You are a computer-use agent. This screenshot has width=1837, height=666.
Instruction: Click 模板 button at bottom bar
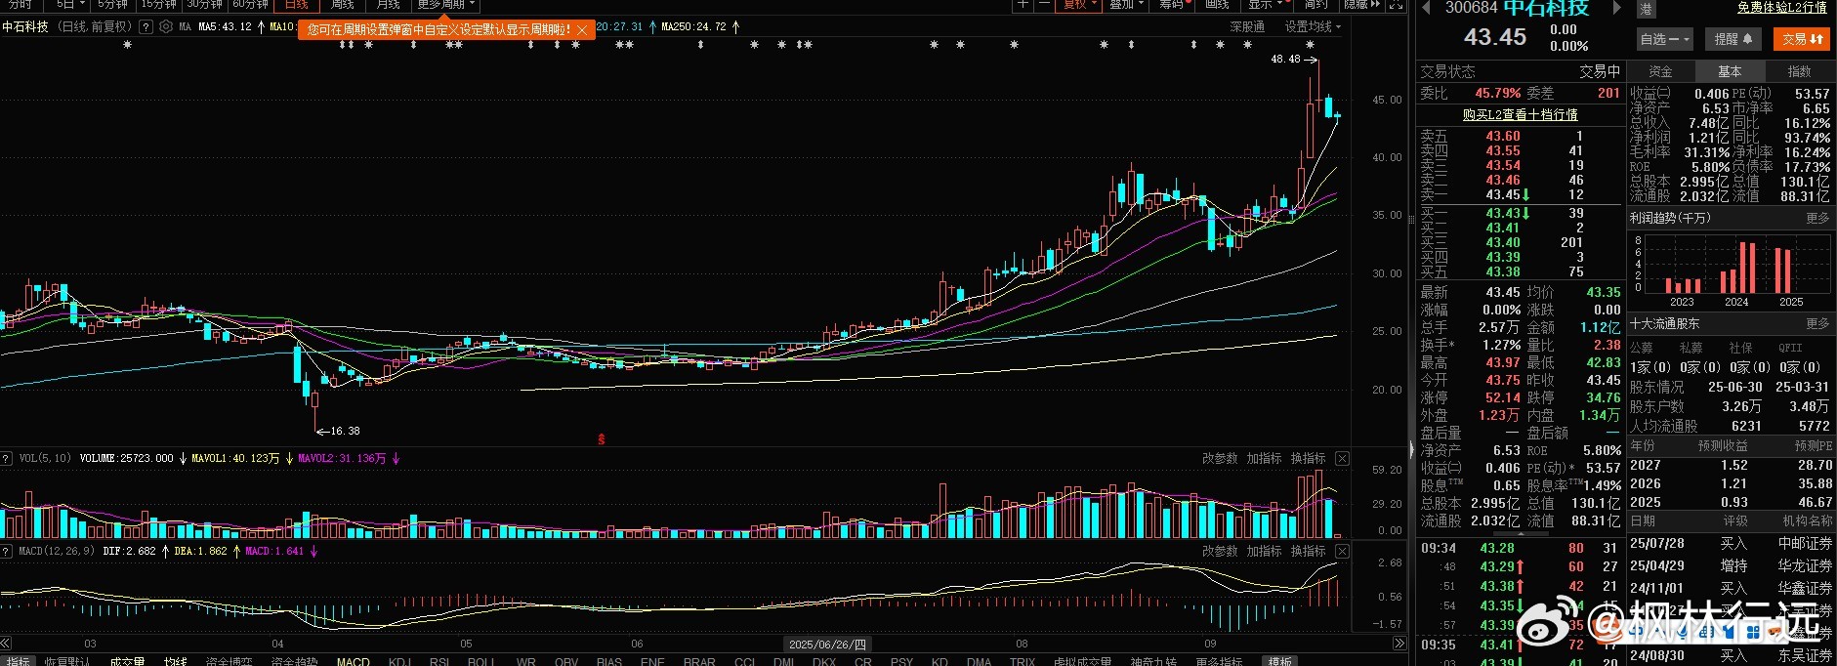(x=1279, y=661)
